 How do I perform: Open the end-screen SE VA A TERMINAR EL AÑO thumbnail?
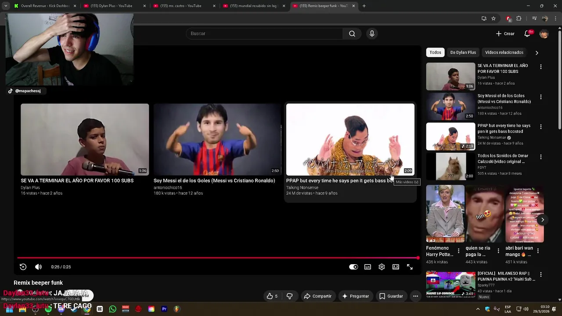[x=85, y=140]
